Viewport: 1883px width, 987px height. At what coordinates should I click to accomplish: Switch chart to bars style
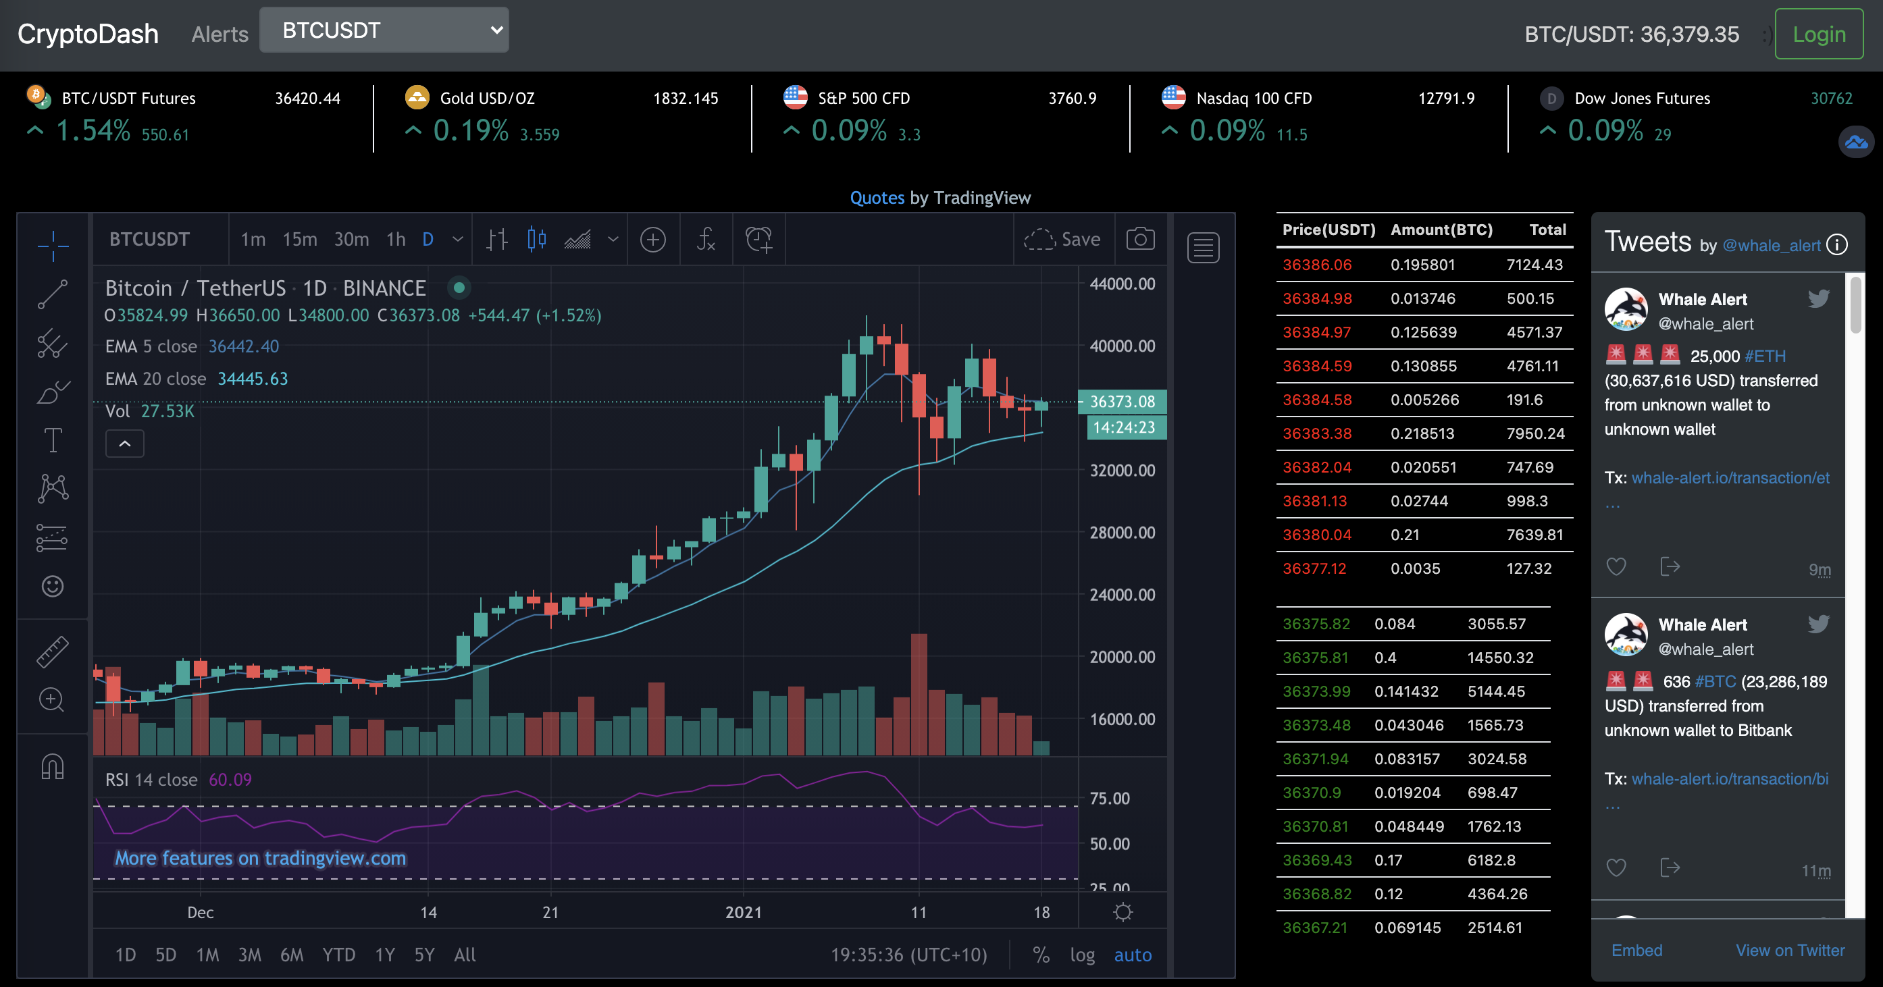(x=497, y=239)
